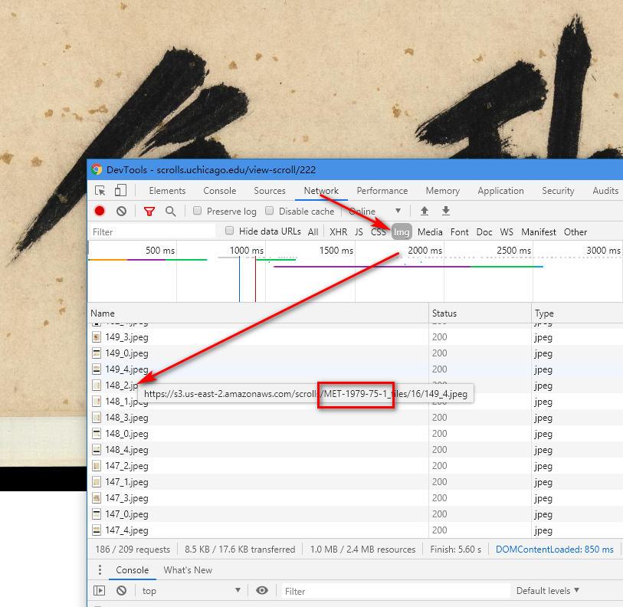The height and width of the screenshot is (607, 623).
Task: Open the What's New drawer tab
Action: [x=188, y=570]
